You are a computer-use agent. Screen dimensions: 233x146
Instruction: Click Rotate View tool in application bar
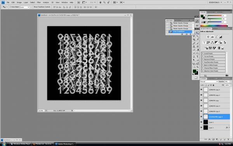[x=108, y=2]
